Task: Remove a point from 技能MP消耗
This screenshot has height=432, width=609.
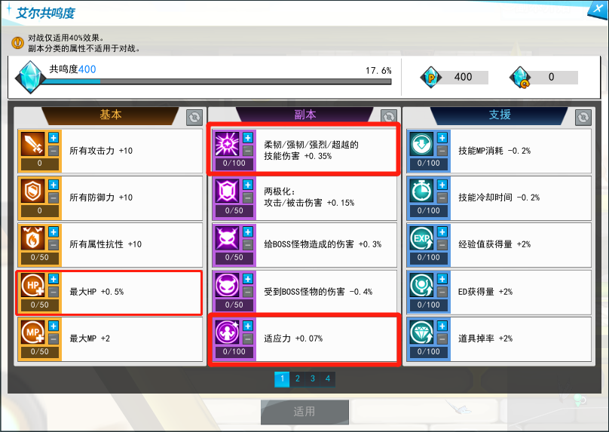Action: (442, 151)
